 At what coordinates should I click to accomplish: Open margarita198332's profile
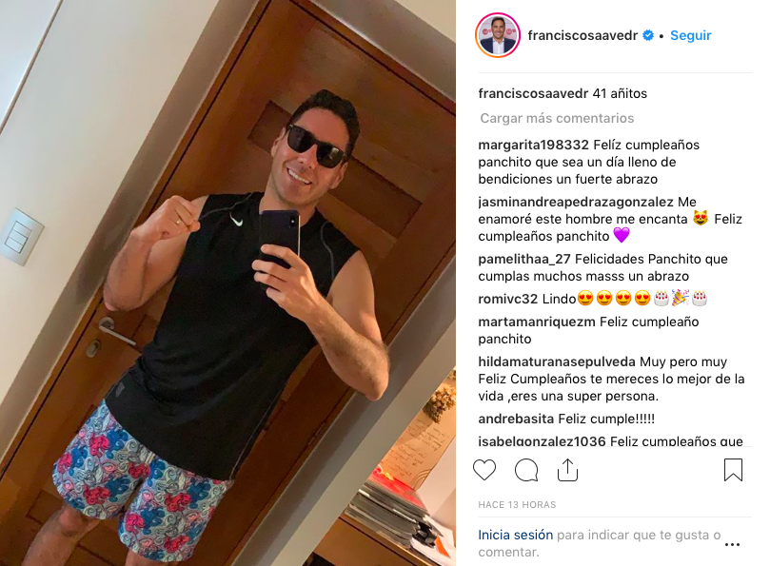(x=533, y=145)
